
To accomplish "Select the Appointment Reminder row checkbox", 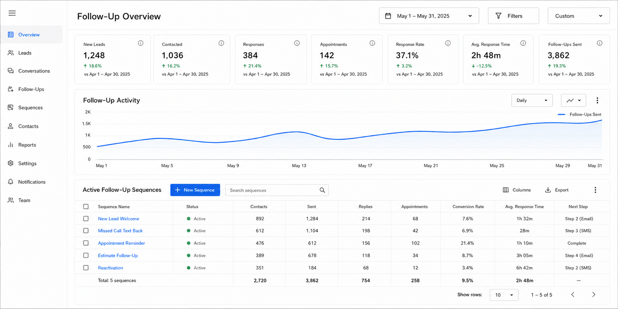I will [x=86, y=243].
